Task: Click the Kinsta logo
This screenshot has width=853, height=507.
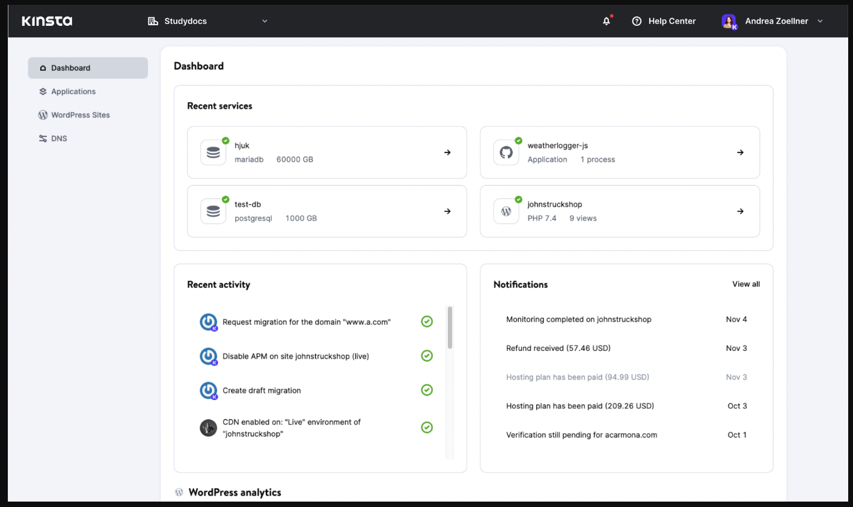Action: (47, 21)
